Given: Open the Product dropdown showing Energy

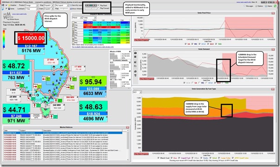Looking at the screenshot, I should coord(32,6).
